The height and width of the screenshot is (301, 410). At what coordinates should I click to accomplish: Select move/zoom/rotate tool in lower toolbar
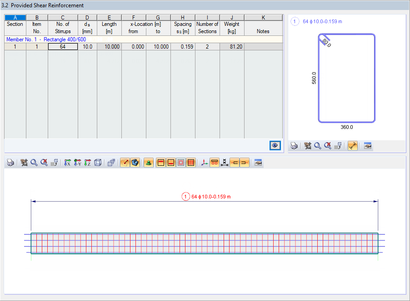24,163
